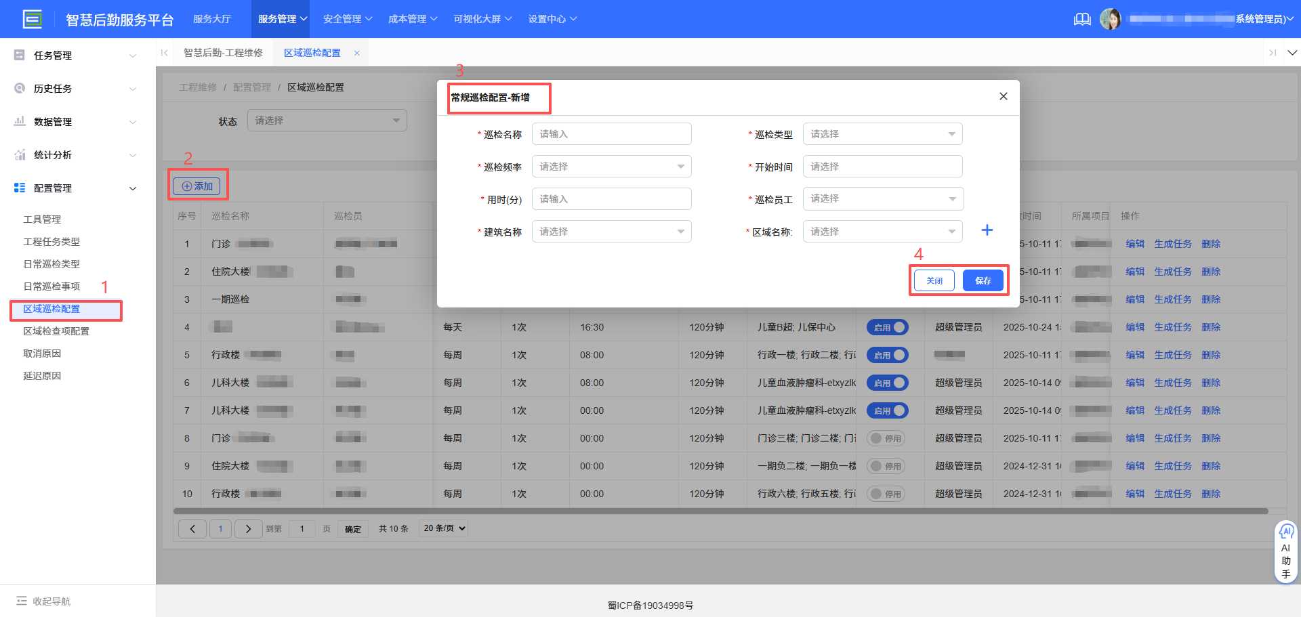This screenshot has height=617, width=1301.
Task: Open the 状态 filter dropdown
Action: (x=327, y=120)
